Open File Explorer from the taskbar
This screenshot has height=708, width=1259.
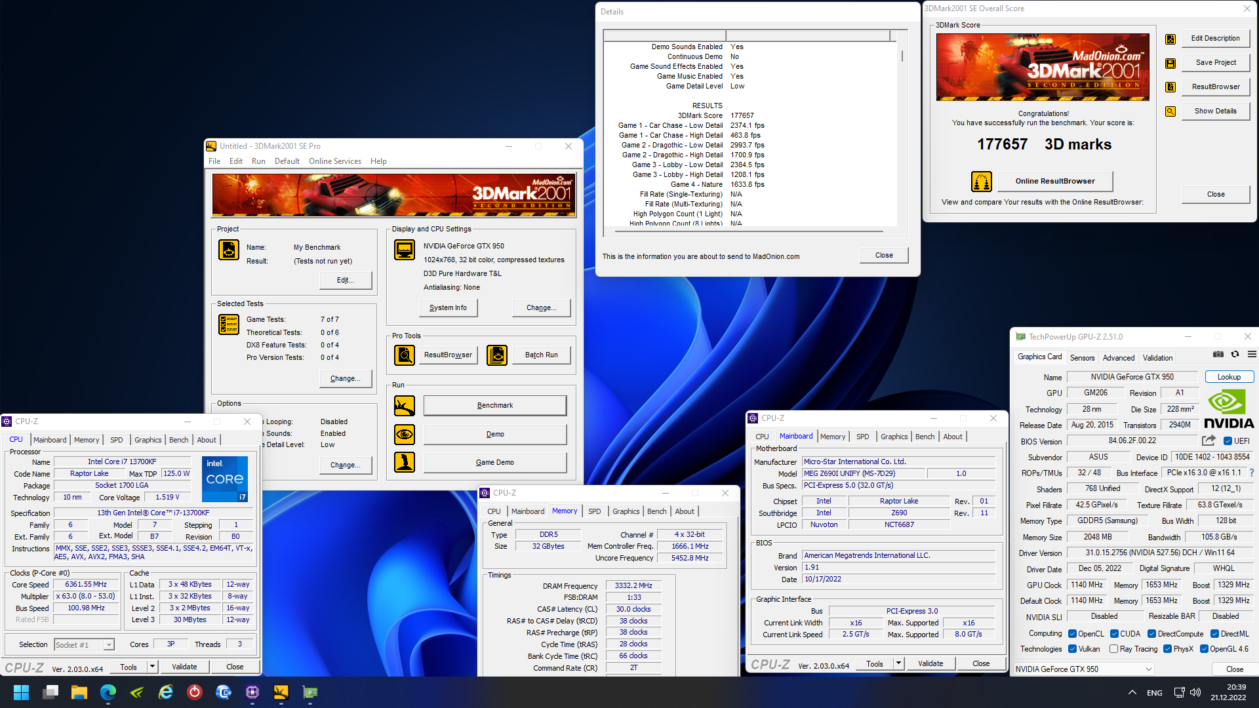[79, 692]
